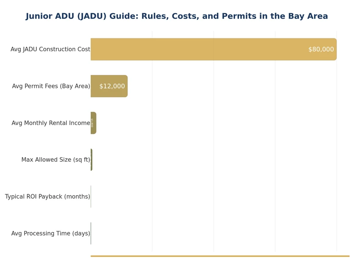Select the Avg Permit Fees (Bay Area) label
The image size is (354, 265).
click(51, 86)
